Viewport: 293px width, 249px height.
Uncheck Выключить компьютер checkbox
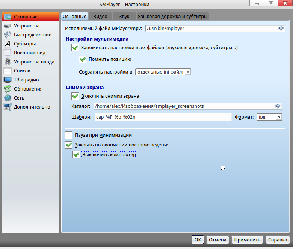point(76,155)
